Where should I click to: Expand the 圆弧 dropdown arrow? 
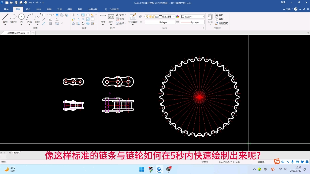(29, 25)
